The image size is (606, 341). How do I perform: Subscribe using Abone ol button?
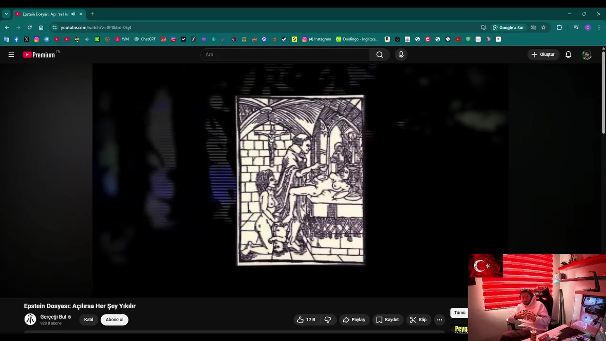tap(115, 320)
